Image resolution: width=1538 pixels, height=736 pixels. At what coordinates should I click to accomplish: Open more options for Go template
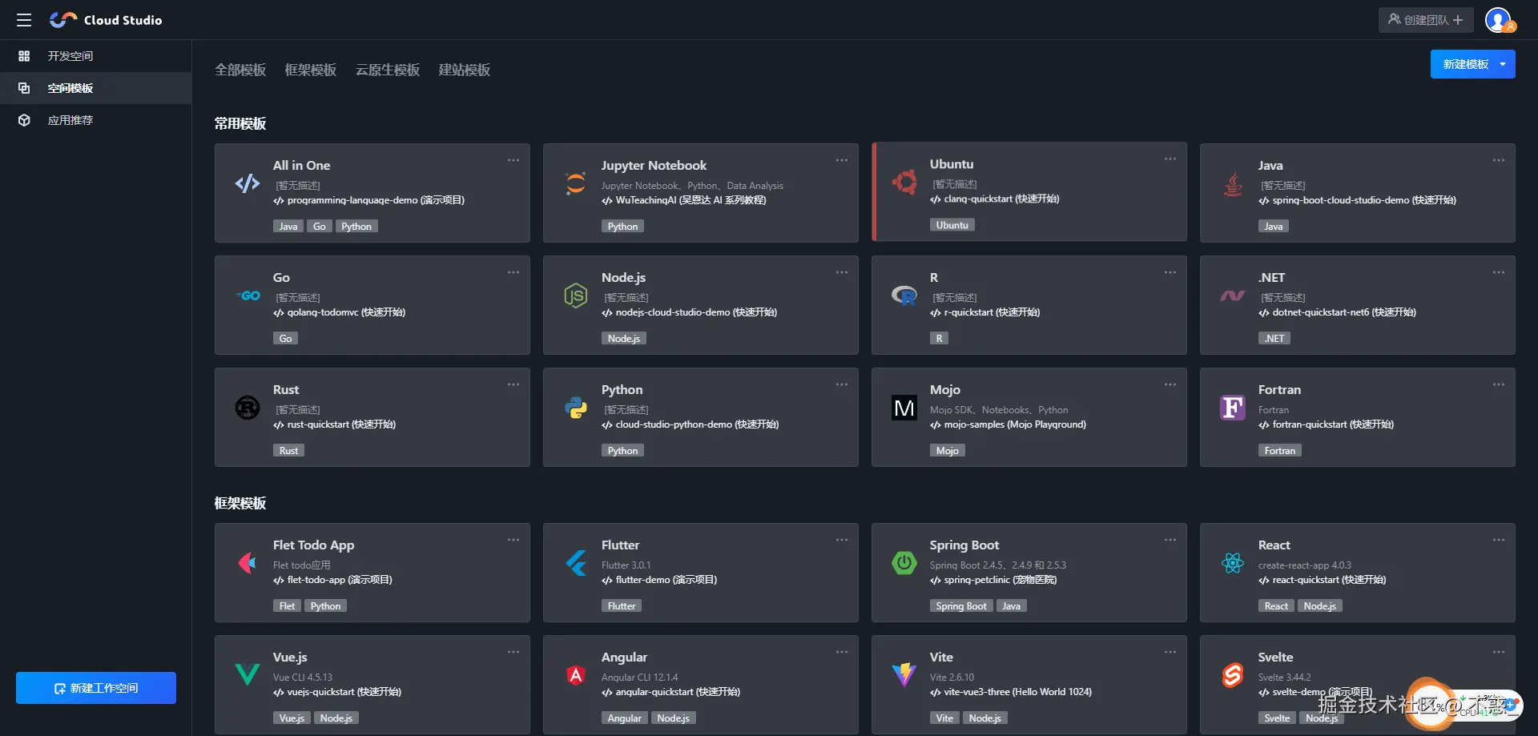[513, 272]
